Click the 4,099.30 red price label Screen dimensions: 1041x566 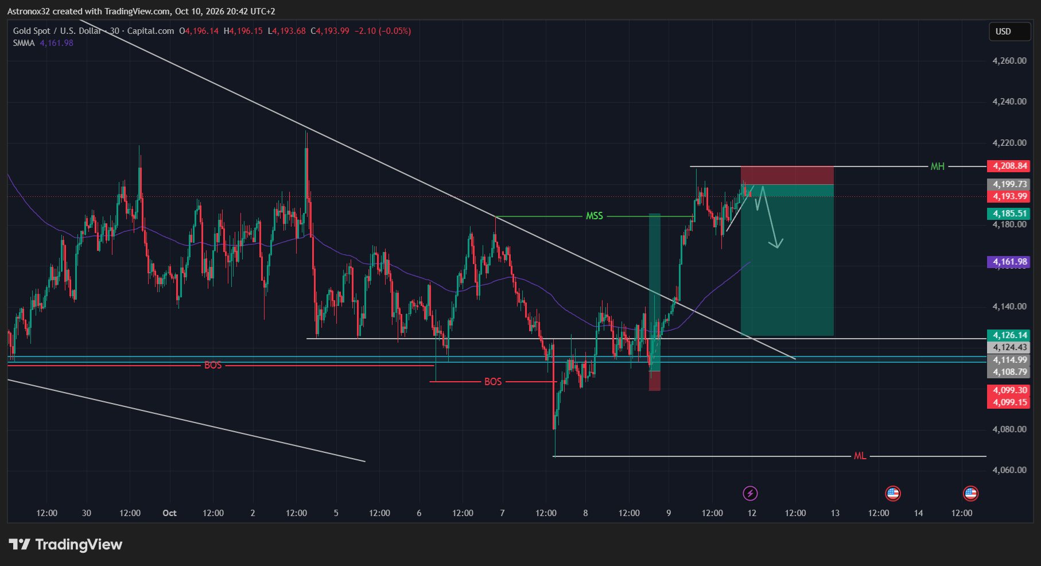[1008, 390]
